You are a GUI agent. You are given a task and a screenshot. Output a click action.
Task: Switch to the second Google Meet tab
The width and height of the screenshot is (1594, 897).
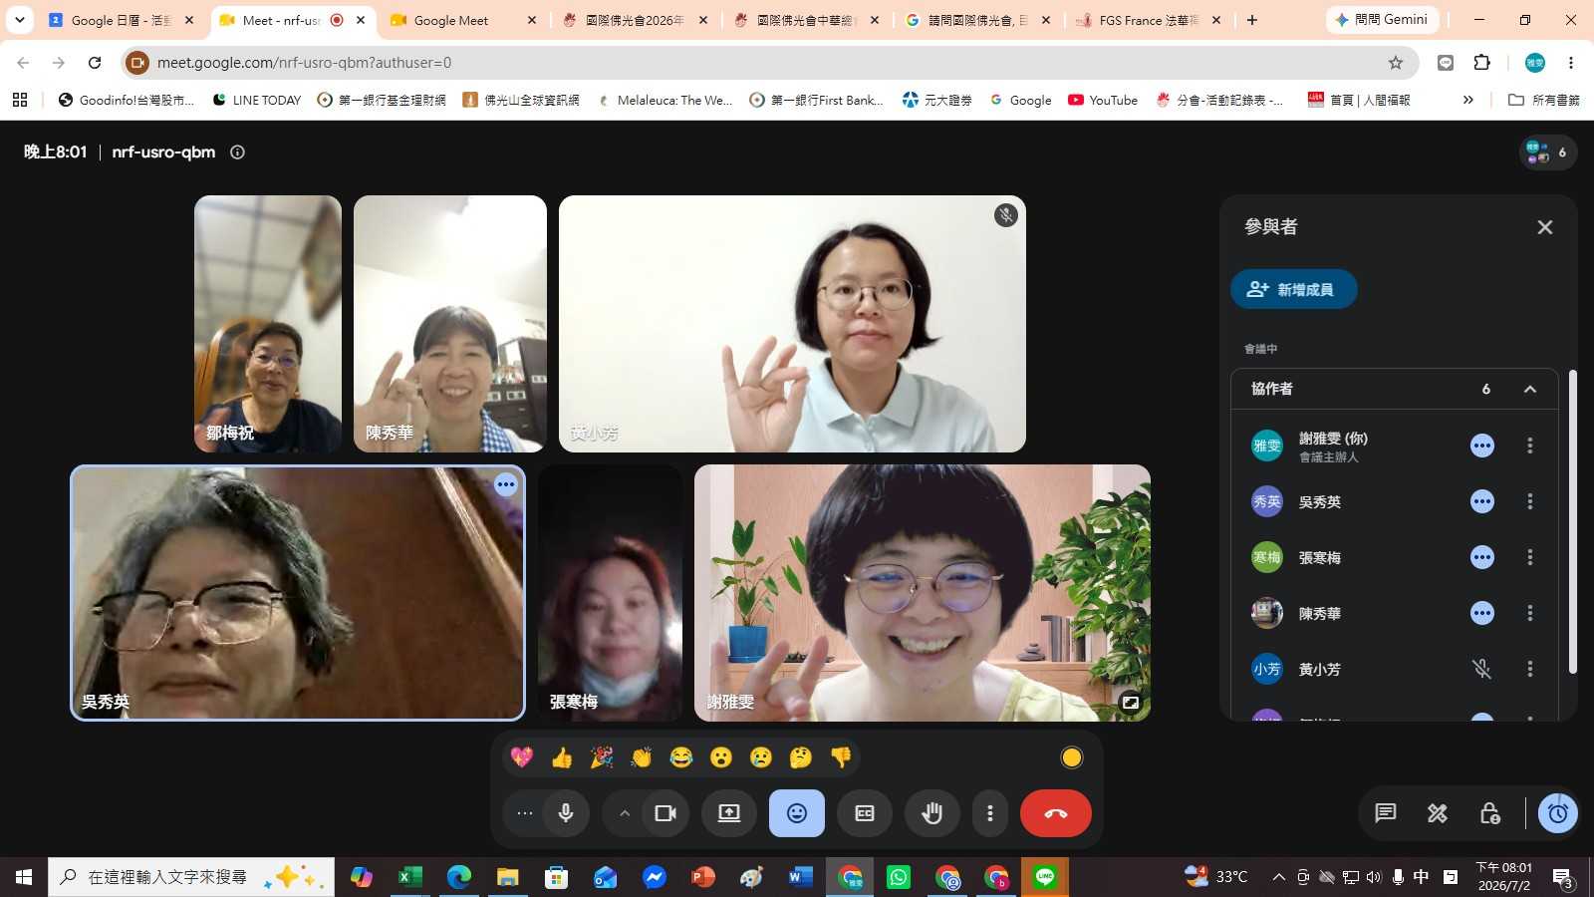point(464,20)
